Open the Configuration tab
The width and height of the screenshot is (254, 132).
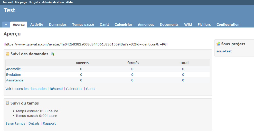pyautogui.click(x=228, y=25)
